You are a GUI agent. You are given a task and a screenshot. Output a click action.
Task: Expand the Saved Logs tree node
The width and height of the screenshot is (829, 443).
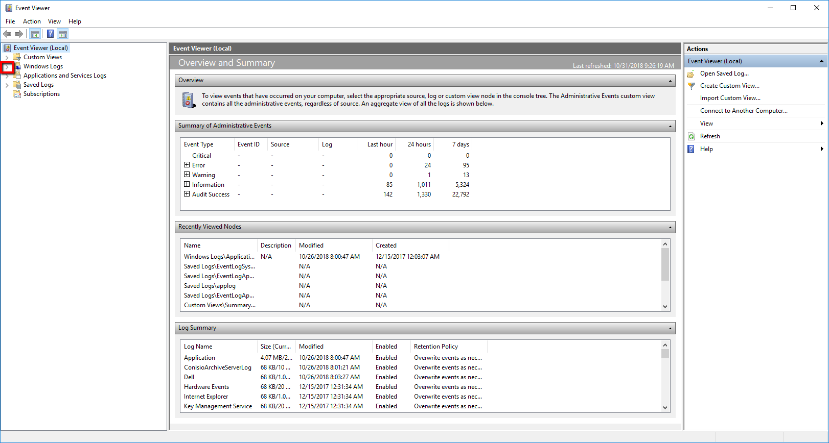tap(7, 85)
